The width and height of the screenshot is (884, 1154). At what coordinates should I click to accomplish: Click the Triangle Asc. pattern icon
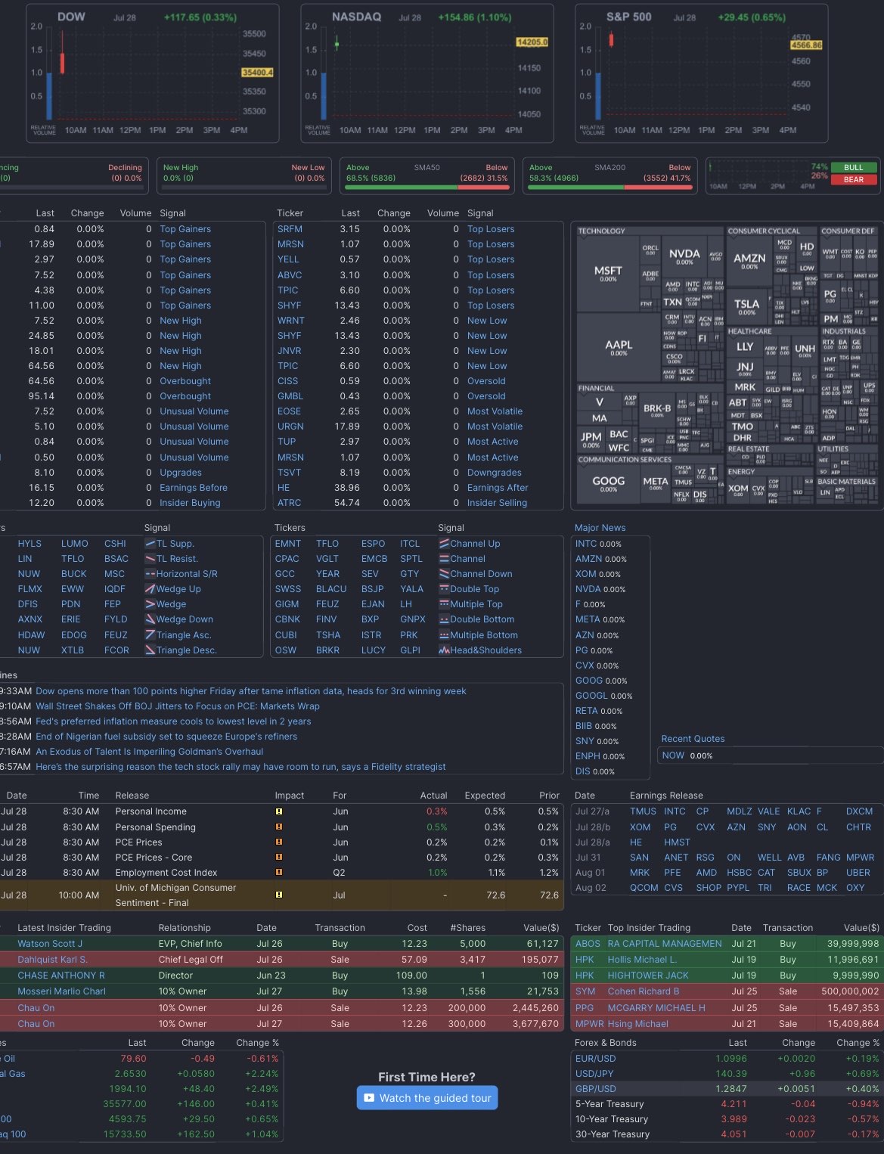150,635
